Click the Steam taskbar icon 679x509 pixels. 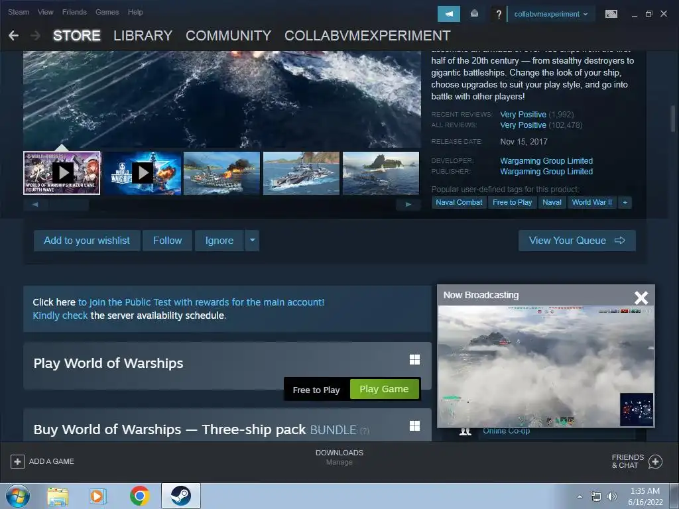(x=181, y=496)
